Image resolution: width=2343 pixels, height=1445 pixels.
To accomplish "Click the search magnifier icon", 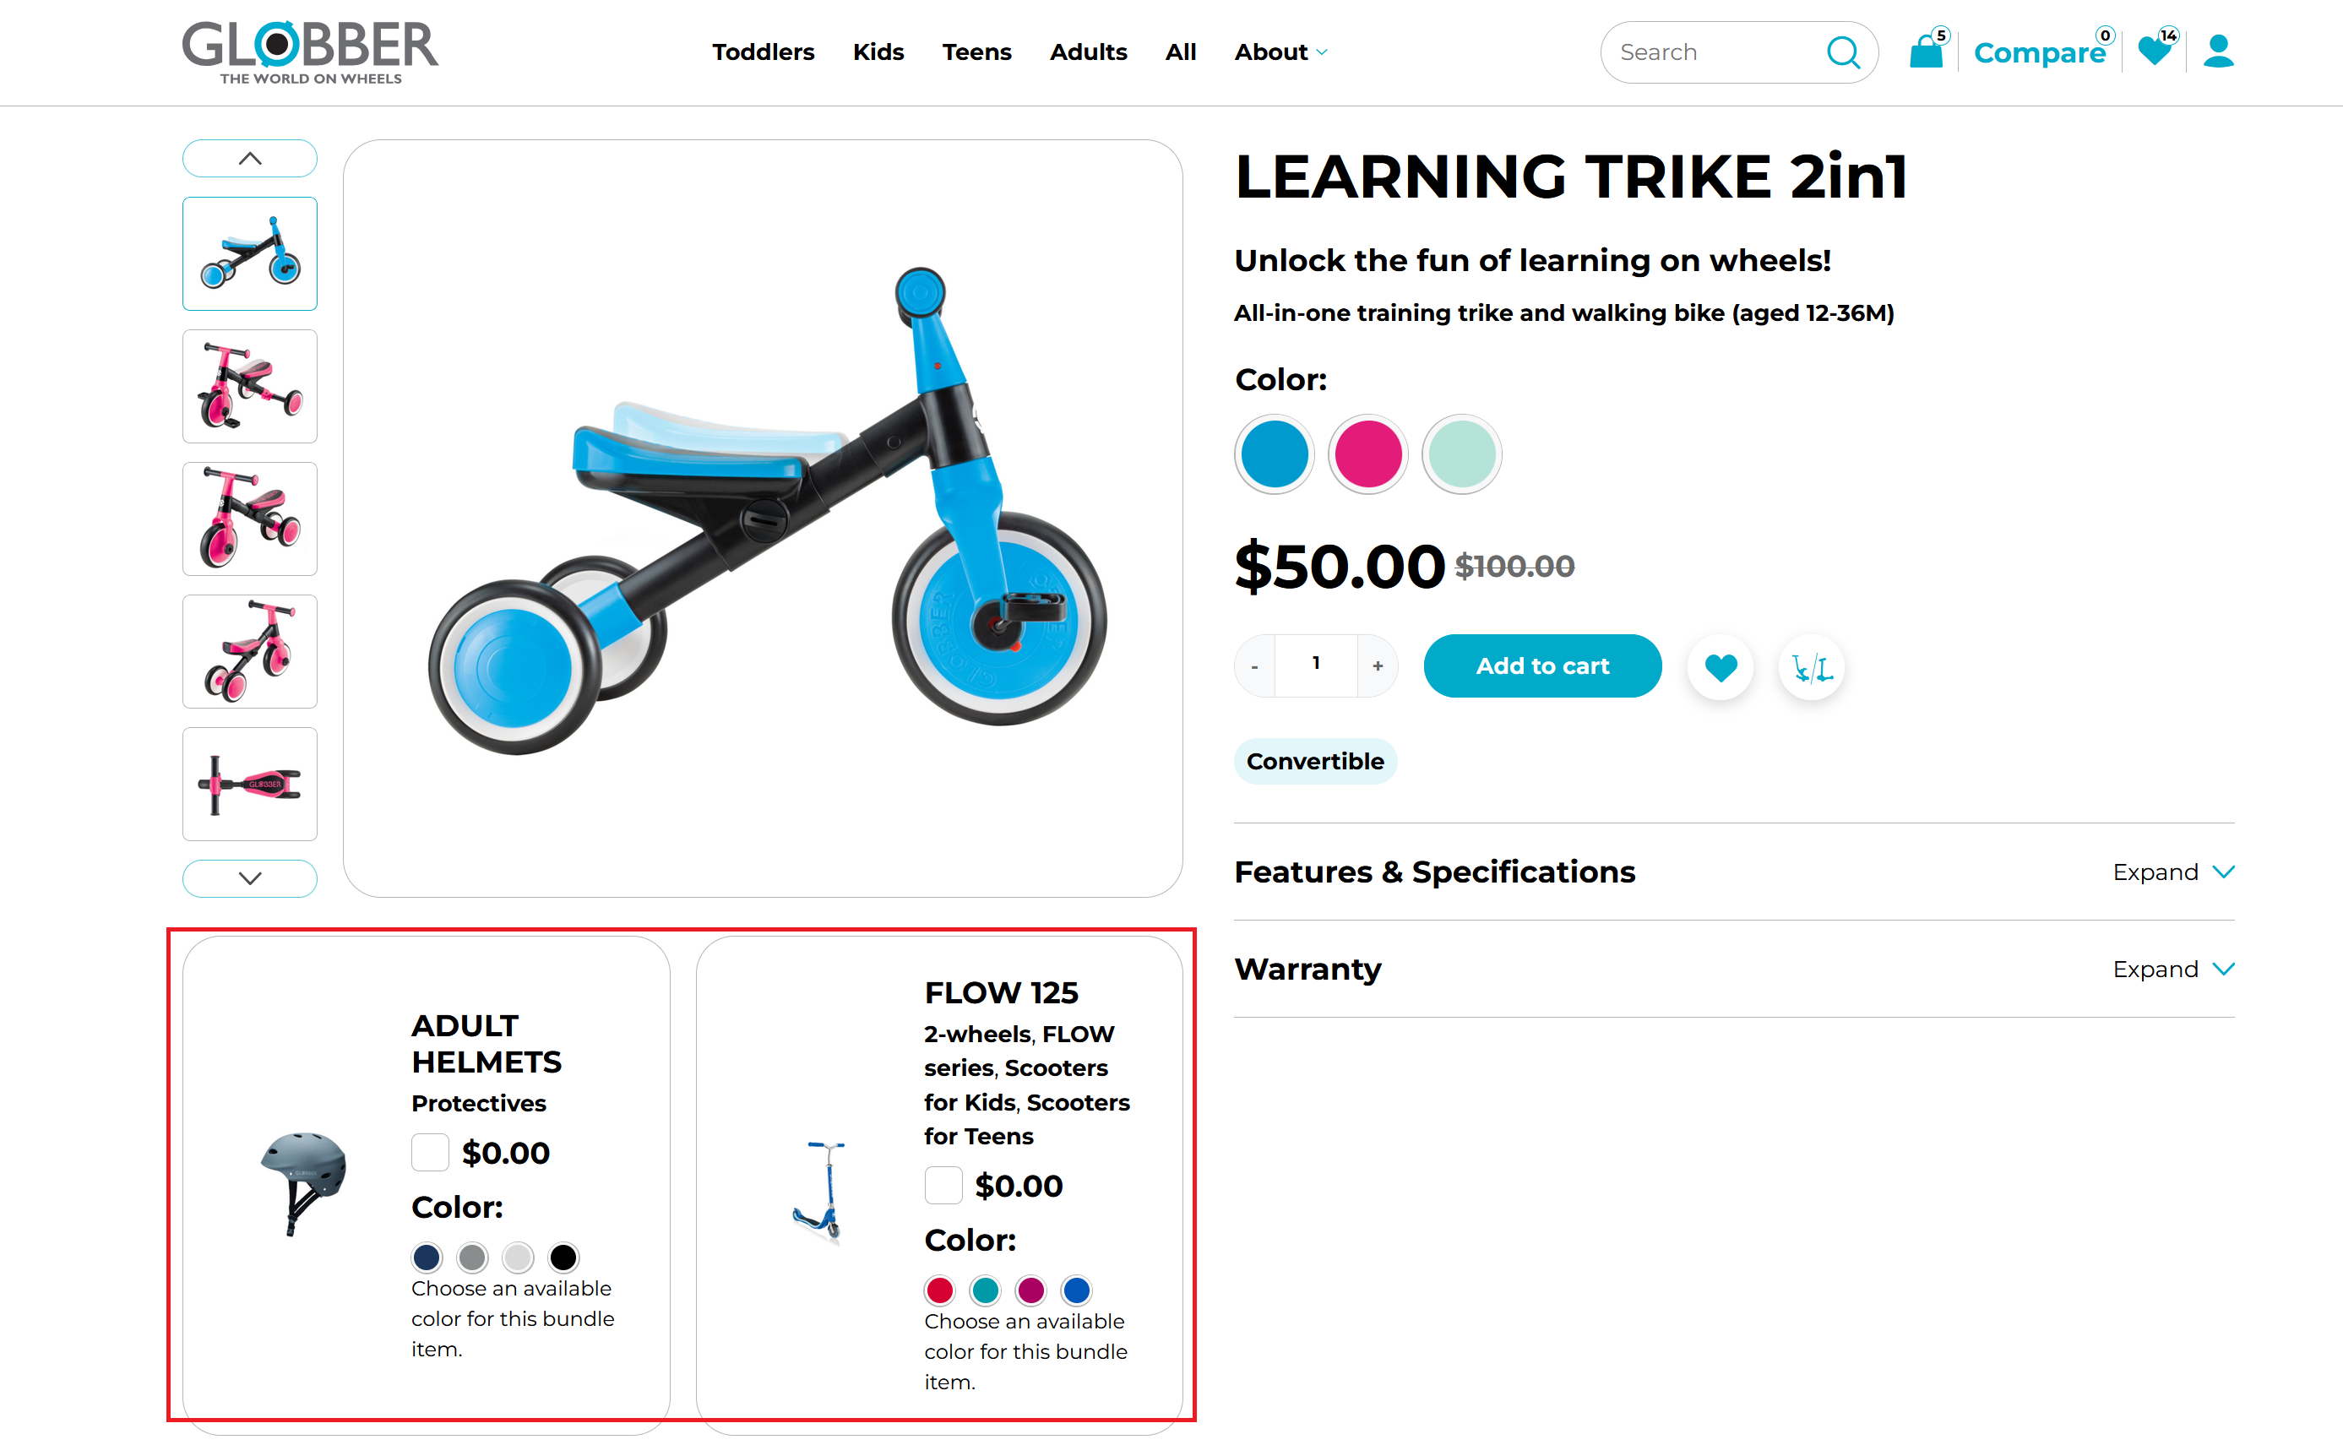I will pyautogui.click(x=1843, y=52).
